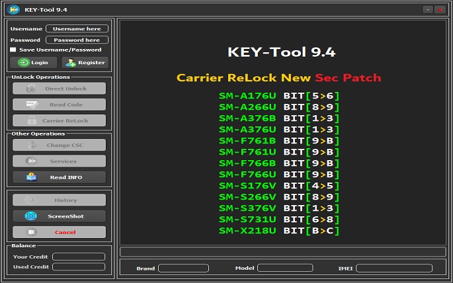Click the SM-F766B model entry
The width and height of the screenshot is (453, 283).
click(247, 163)
